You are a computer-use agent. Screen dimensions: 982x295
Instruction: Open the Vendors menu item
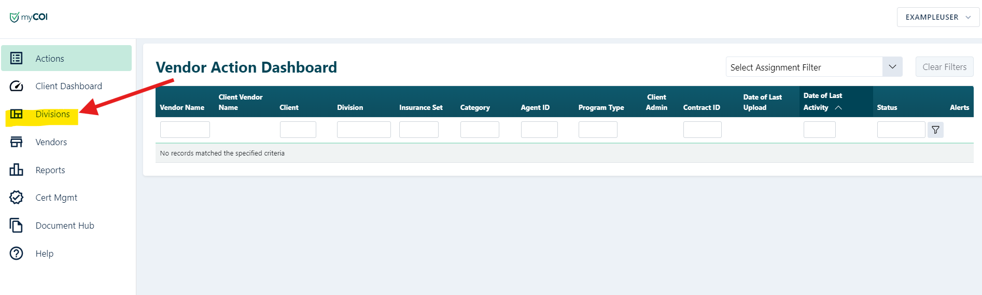tap(51, 142)
